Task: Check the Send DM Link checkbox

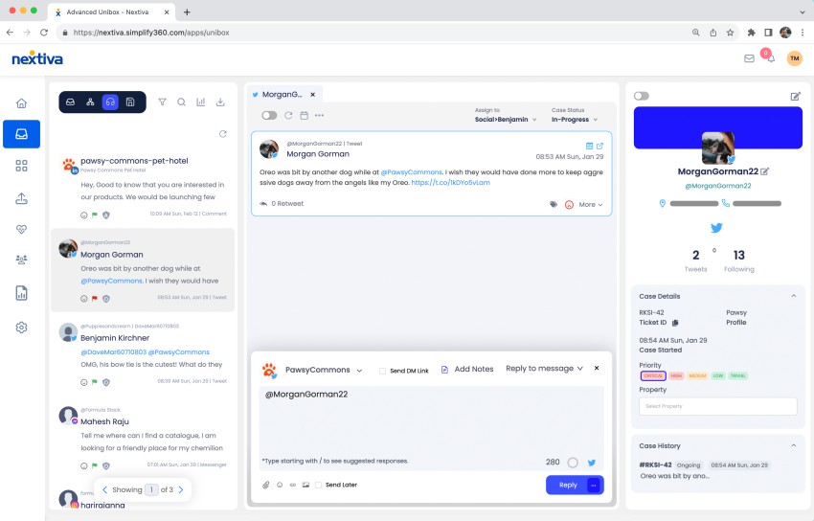Action: pyautogui.click(x=382, y=370)
